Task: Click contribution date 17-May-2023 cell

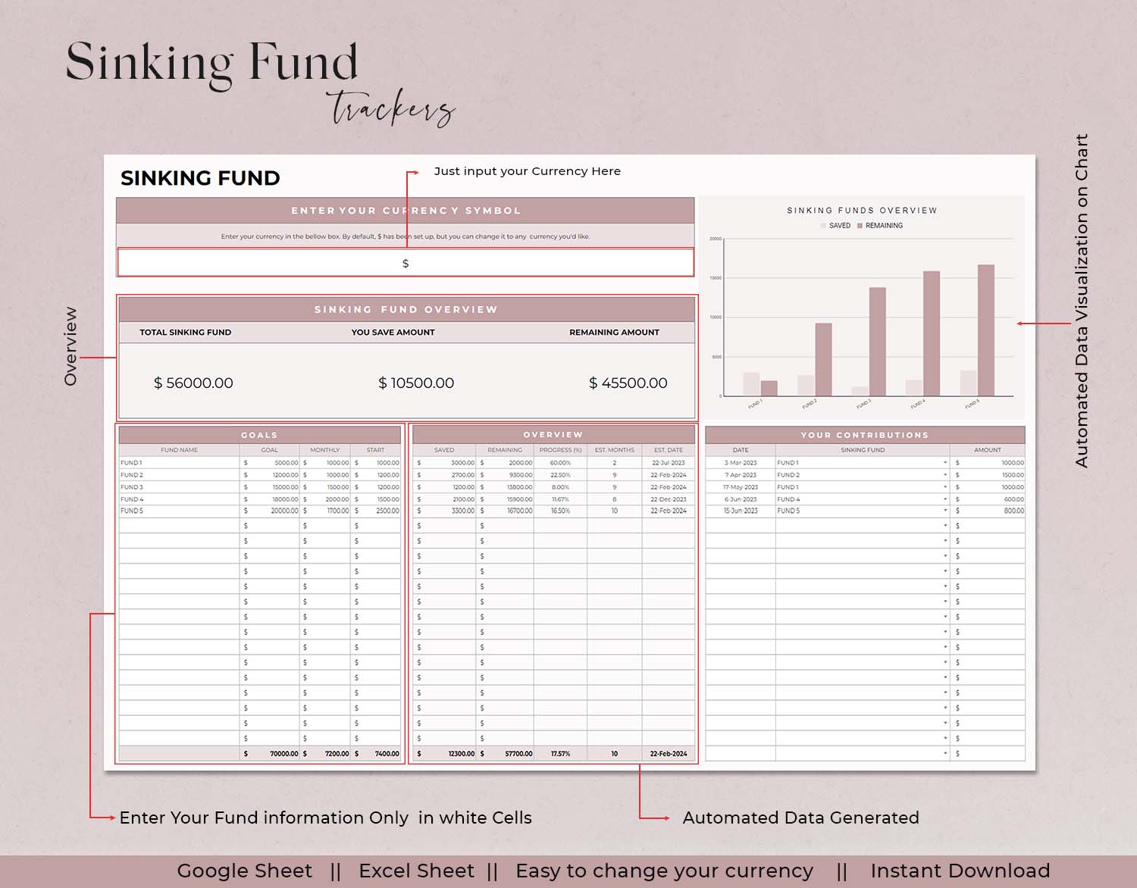Action: click(x=741, y=487)
